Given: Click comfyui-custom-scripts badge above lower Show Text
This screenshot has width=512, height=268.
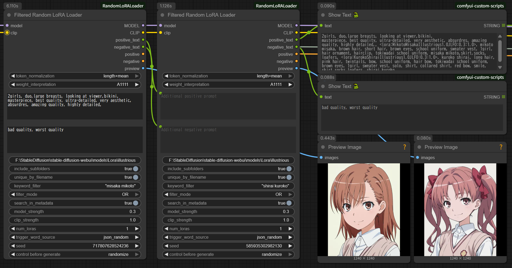Looking at the screenshot, I should 480,77.
